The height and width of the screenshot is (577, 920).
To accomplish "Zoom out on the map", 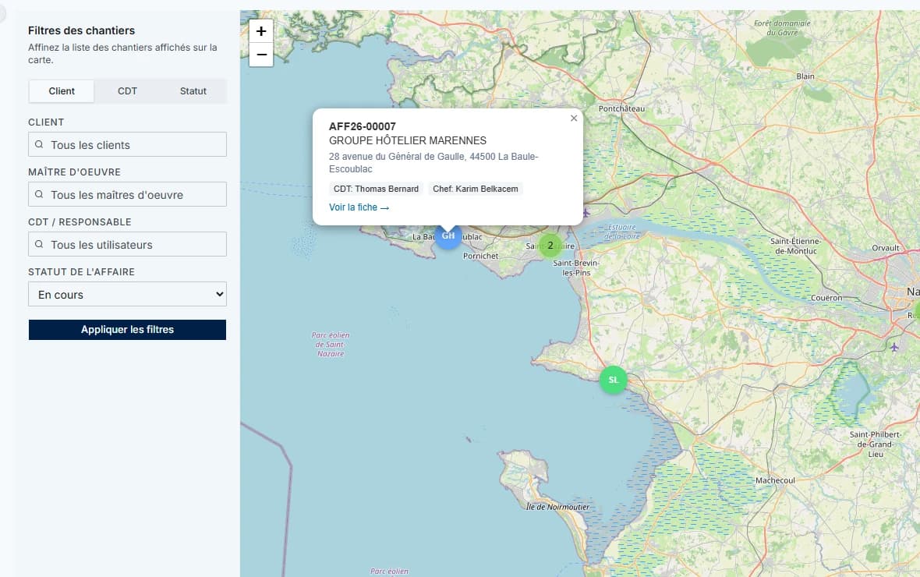I will (x=261, y=55).
